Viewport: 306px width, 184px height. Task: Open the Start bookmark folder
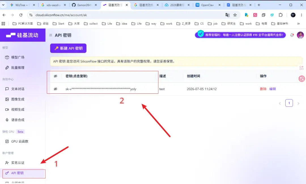(58, 23)
